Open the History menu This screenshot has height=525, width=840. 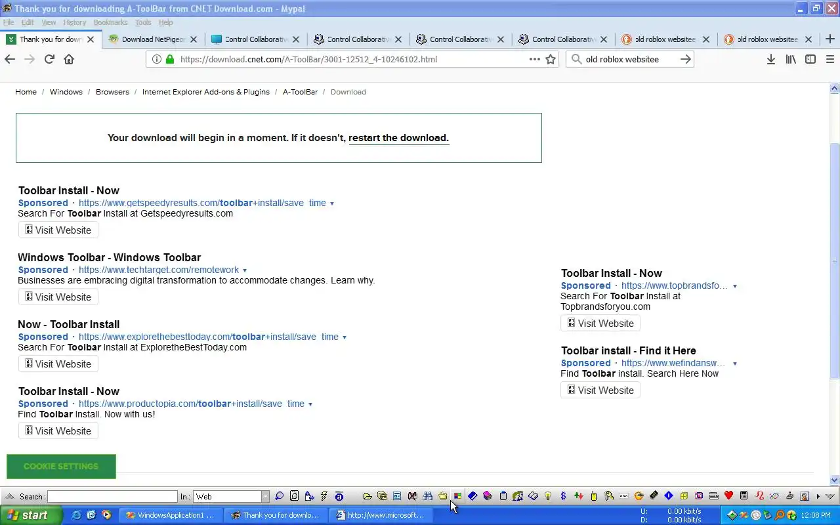coord(75,22)
